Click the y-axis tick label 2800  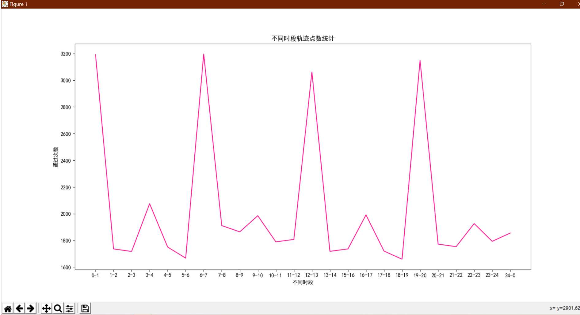tap(66, 107)
